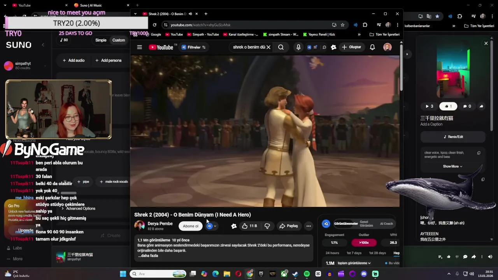
Task: Open the Suno player queue list icon
Action: pos(440,257)
